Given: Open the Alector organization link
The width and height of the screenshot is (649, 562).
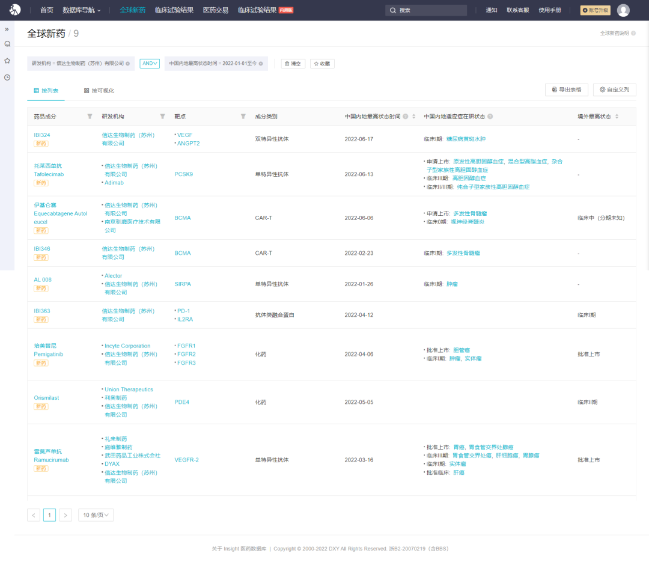Looking at the screenshot, I should click(113, 276).
